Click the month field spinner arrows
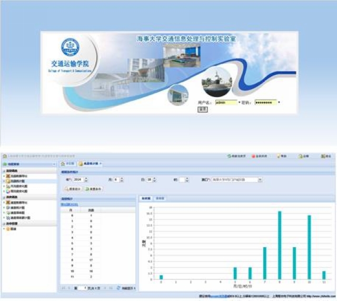The height and width of the screenshot is (301, 337). click(x=122, y=180)
